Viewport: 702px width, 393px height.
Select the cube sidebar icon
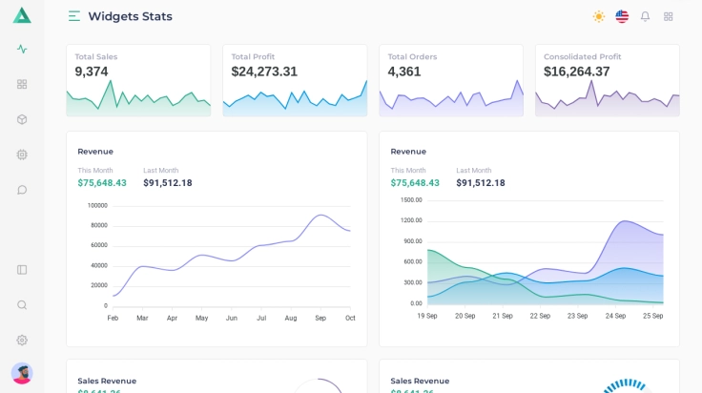pyautogui.click(x=22, y=119)
